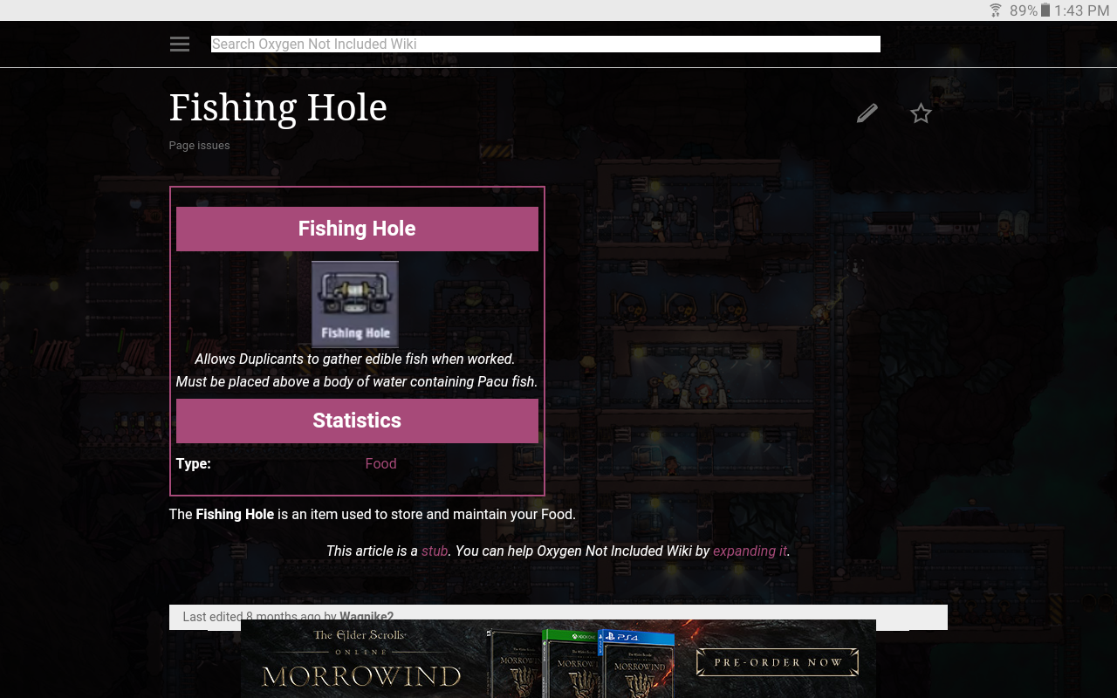Tap the Elder Scrolls Online Morrowind logo

pyautogui.click(x=361, y=659)
